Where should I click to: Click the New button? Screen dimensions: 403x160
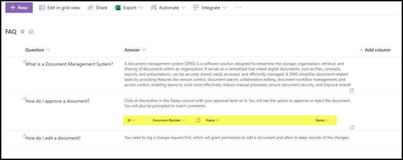(19, 7)
